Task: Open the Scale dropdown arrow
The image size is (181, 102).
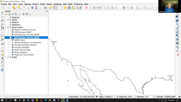Action: [x=114, y=97]
